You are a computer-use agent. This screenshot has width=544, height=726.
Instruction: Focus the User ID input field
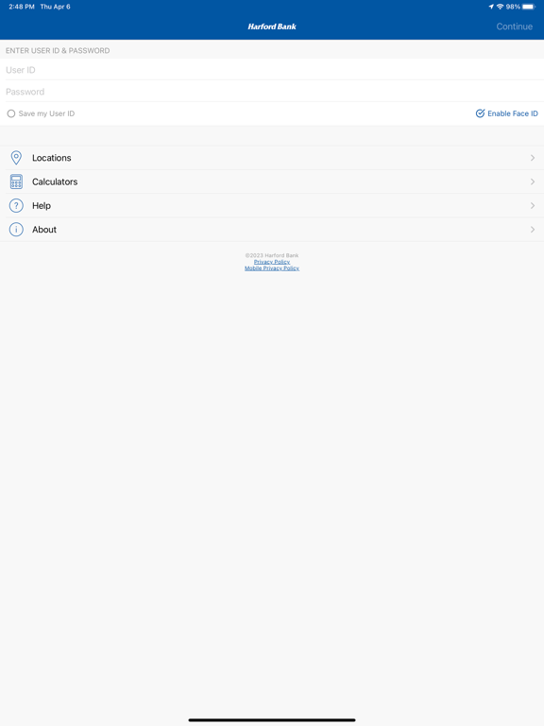tap(272, 69)
